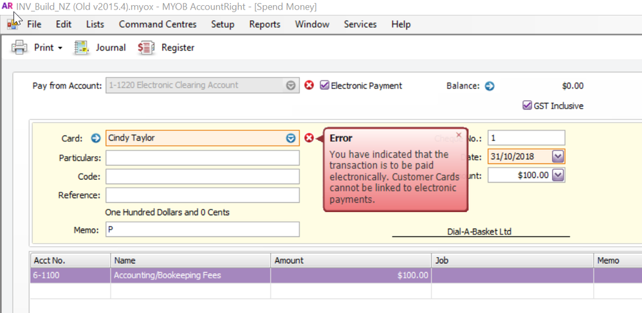Click the Balance blue arrow icon
The image size is (642, 313).
(490, 85)
